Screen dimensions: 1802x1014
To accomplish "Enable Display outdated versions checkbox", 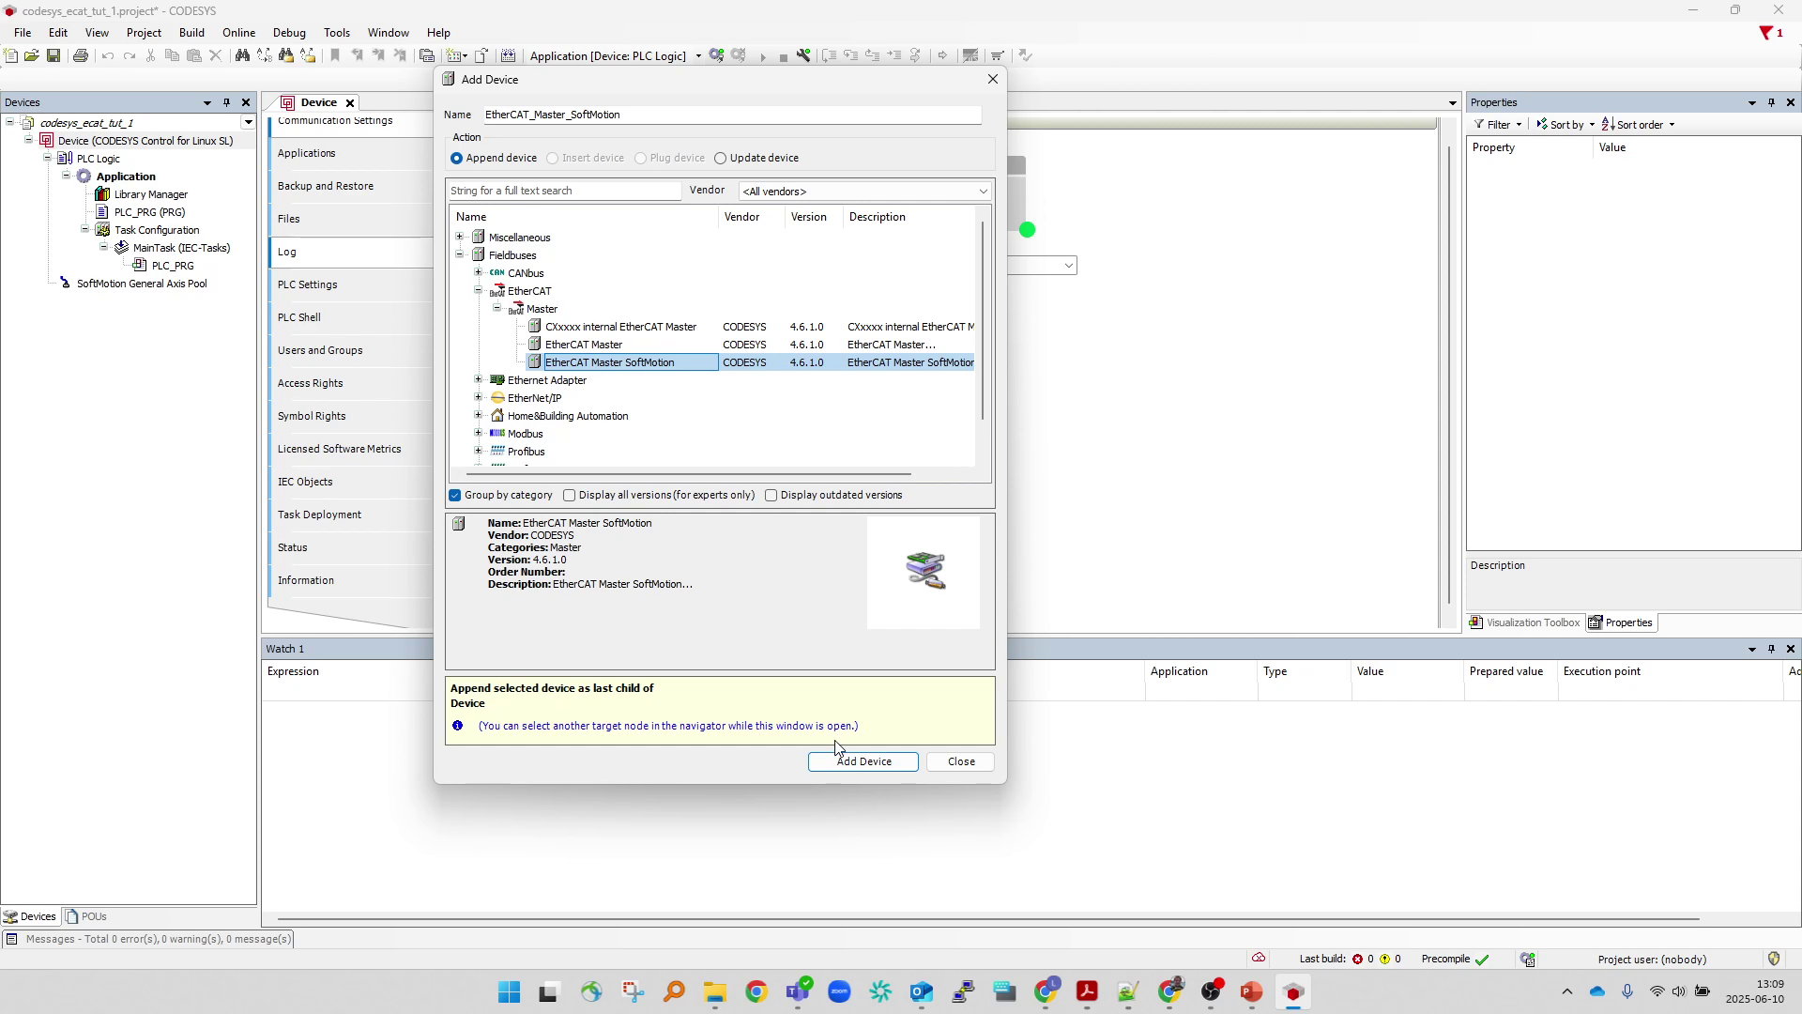I will click(x=772, y=495).
